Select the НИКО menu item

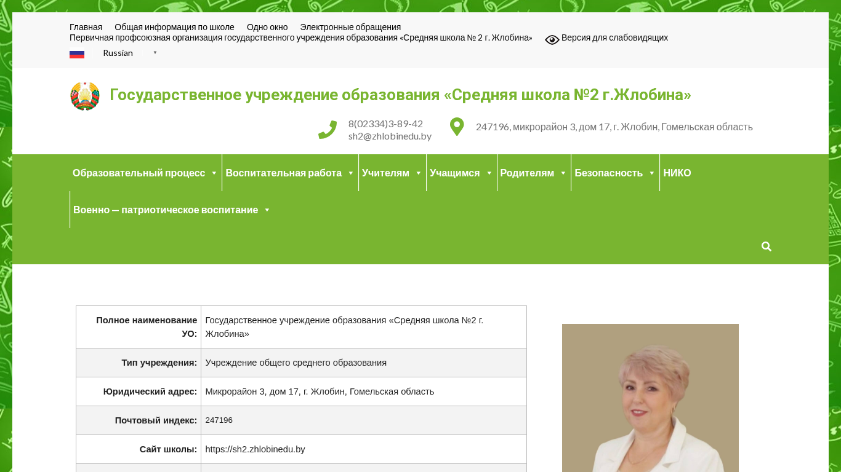point(677,173)
